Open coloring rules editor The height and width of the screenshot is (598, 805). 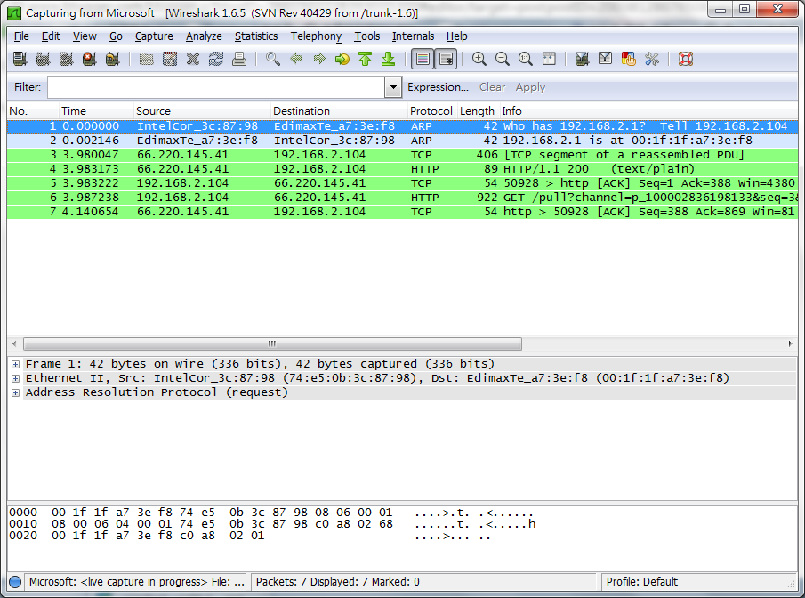[628, 59]
